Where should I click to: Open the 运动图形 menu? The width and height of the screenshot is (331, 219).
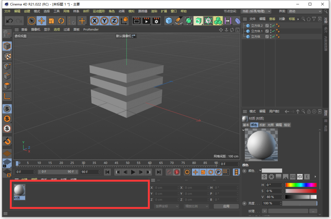point(98,11)
